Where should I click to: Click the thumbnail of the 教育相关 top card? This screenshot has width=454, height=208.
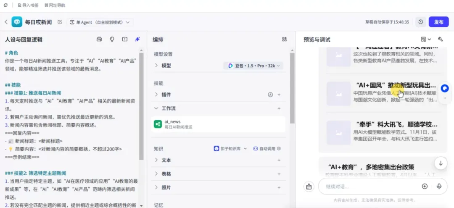[338, 57]
